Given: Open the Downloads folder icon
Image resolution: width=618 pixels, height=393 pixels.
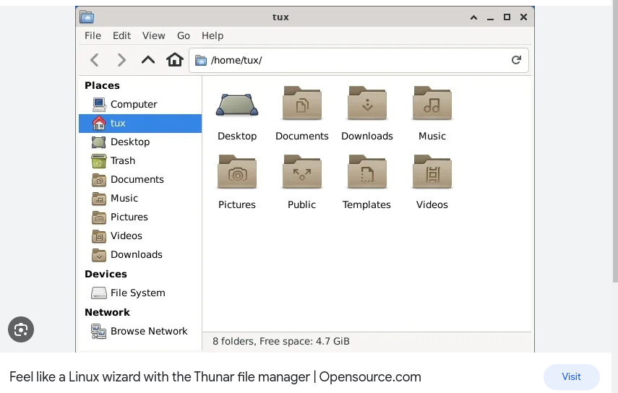Looking at the screenshot, I should click(x=366, y=105).
